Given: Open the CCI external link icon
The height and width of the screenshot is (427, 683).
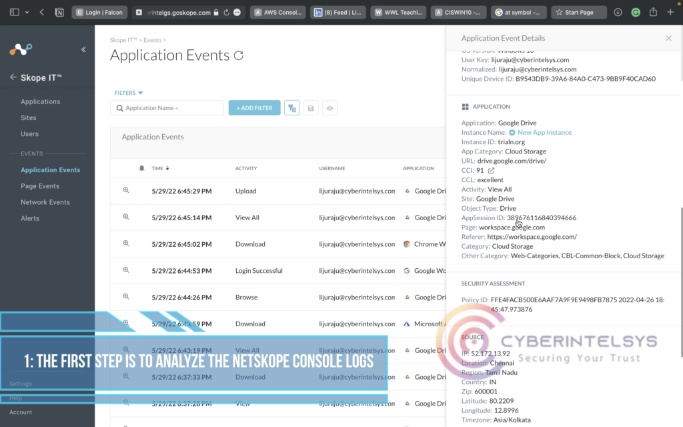Looking at the screenshot, I should click(491, 170).
